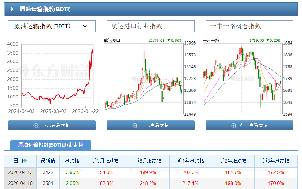Select the 航运港口行业指数 box

[151, 26]
